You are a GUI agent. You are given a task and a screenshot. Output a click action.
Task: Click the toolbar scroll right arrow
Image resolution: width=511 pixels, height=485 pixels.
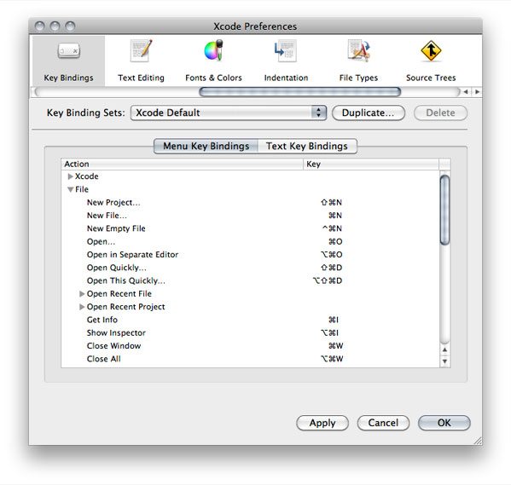477,92
